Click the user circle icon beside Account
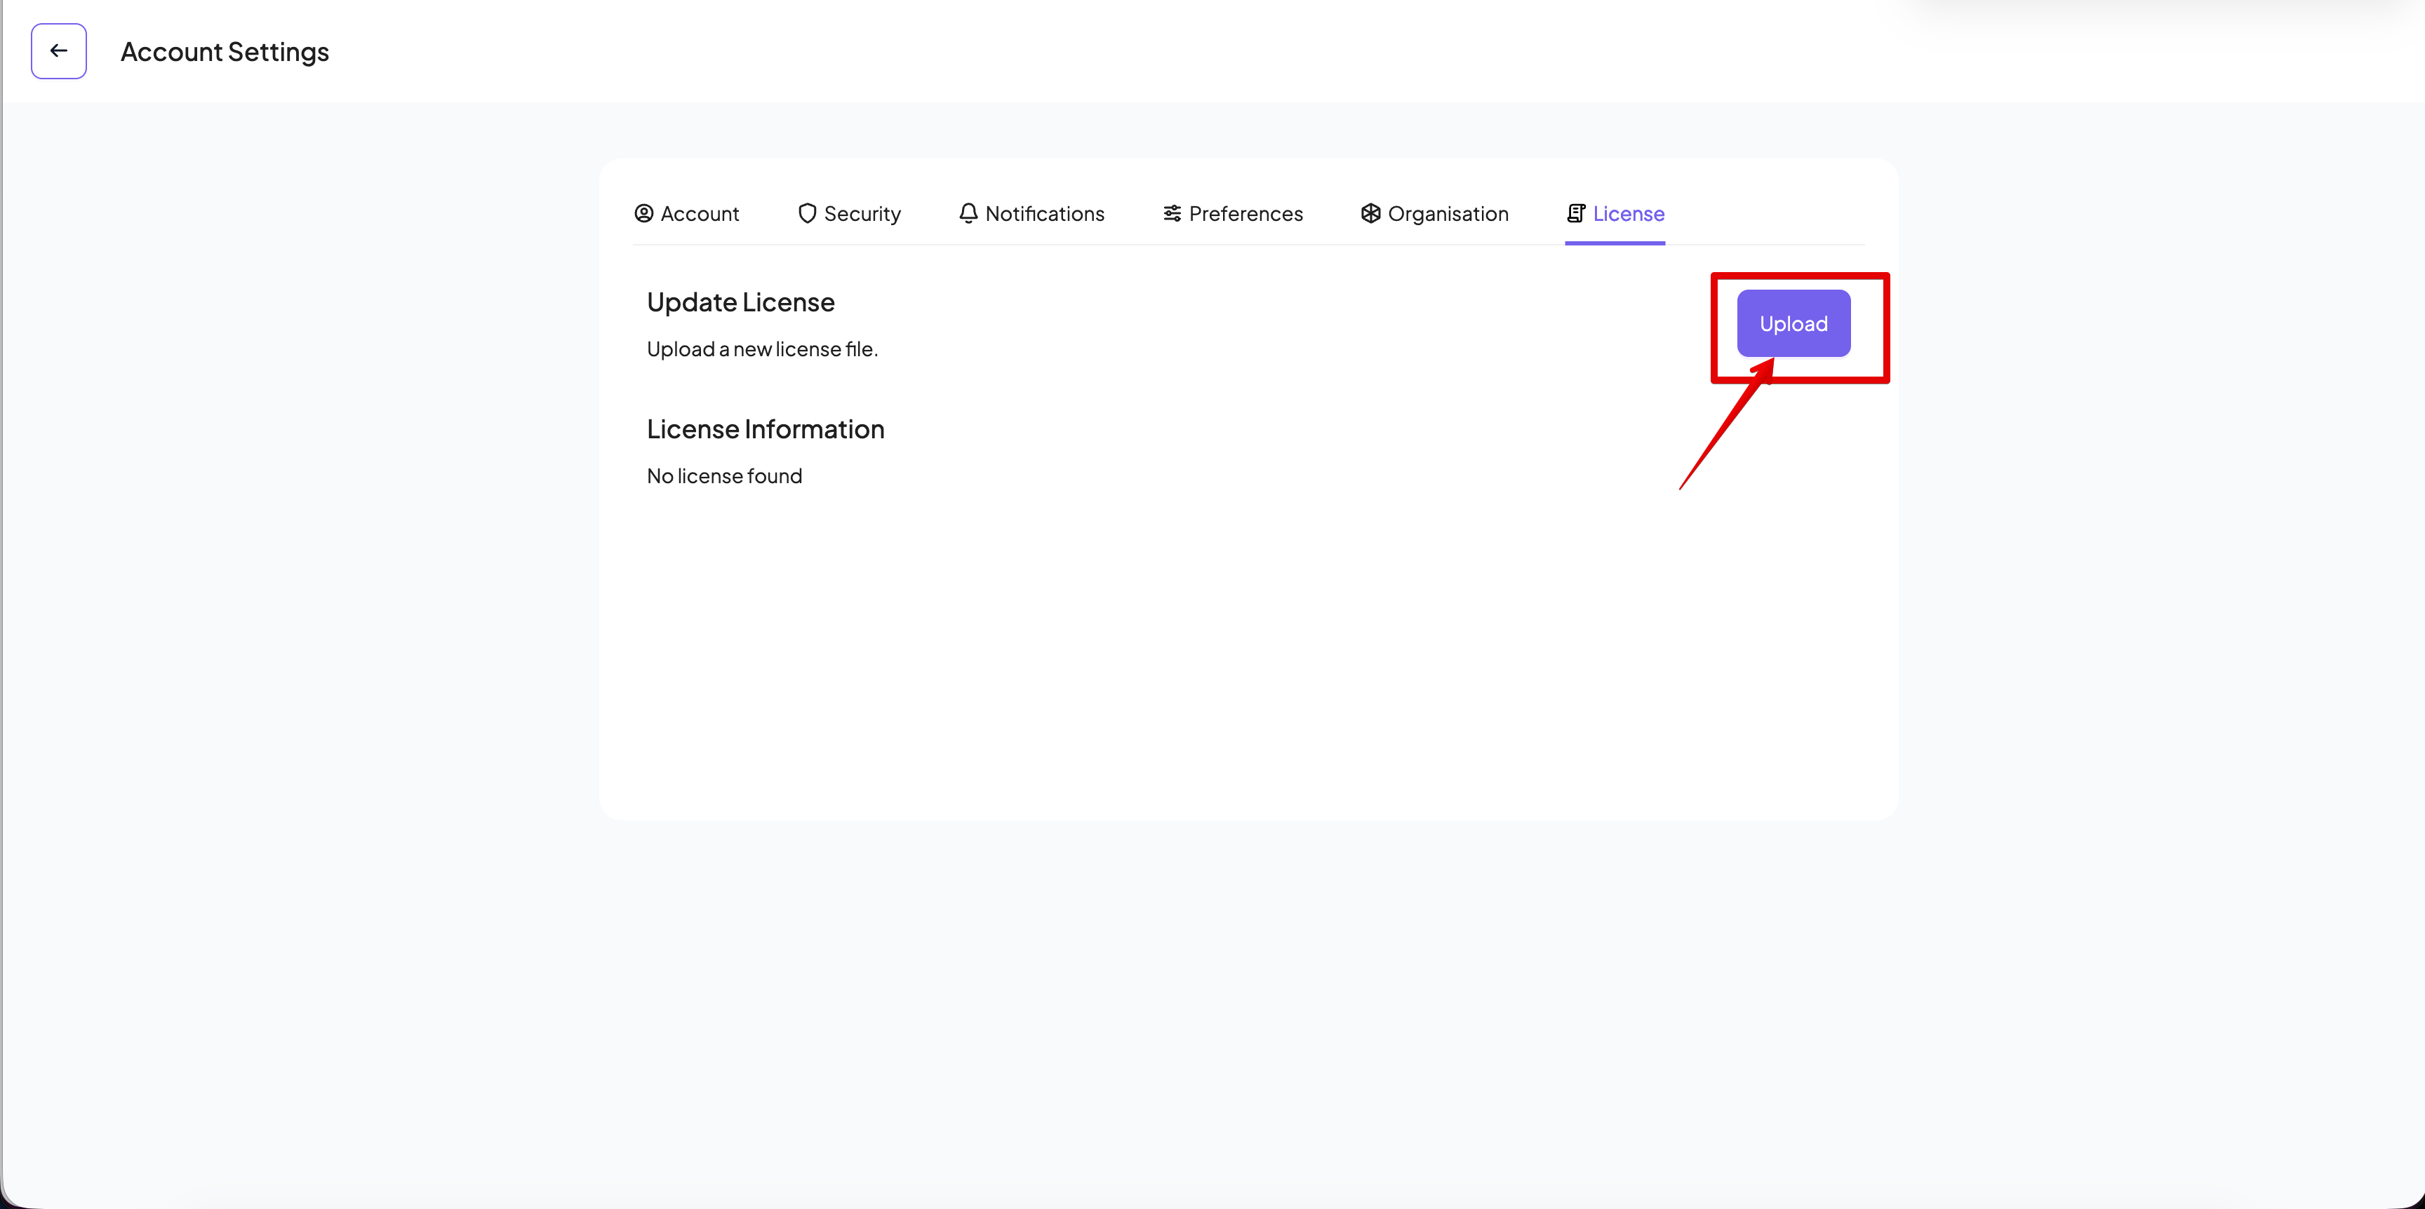Image resolution: width=2425 pixels, height=1209 pixels. click(x=644, y=214)
